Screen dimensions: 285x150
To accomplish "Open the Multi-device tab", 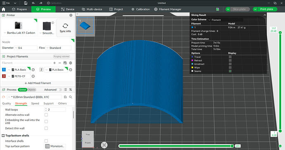I will click(x=92, y=9).
